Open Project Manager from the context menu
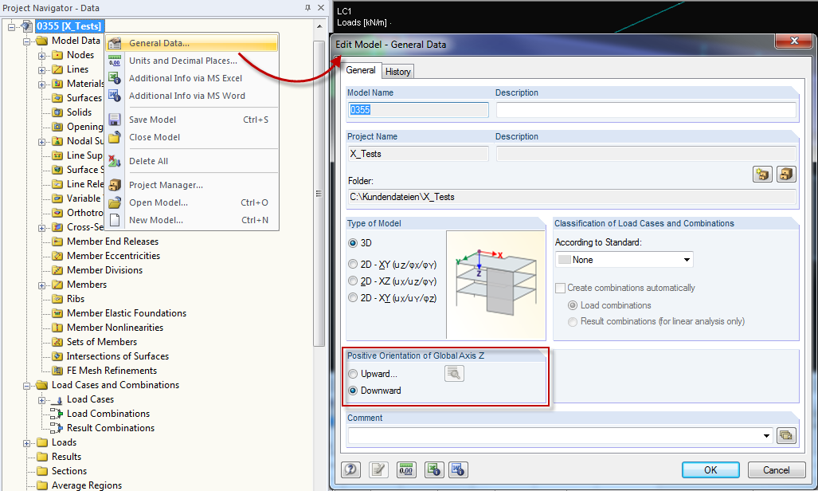This screenshot has height=491, width=818. click(192, 185)
